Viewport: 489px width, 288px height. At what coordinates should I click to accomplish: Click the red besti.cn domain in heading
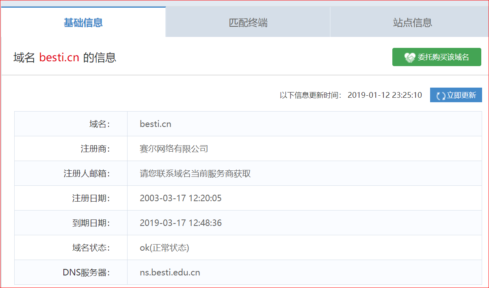point(59,58)
